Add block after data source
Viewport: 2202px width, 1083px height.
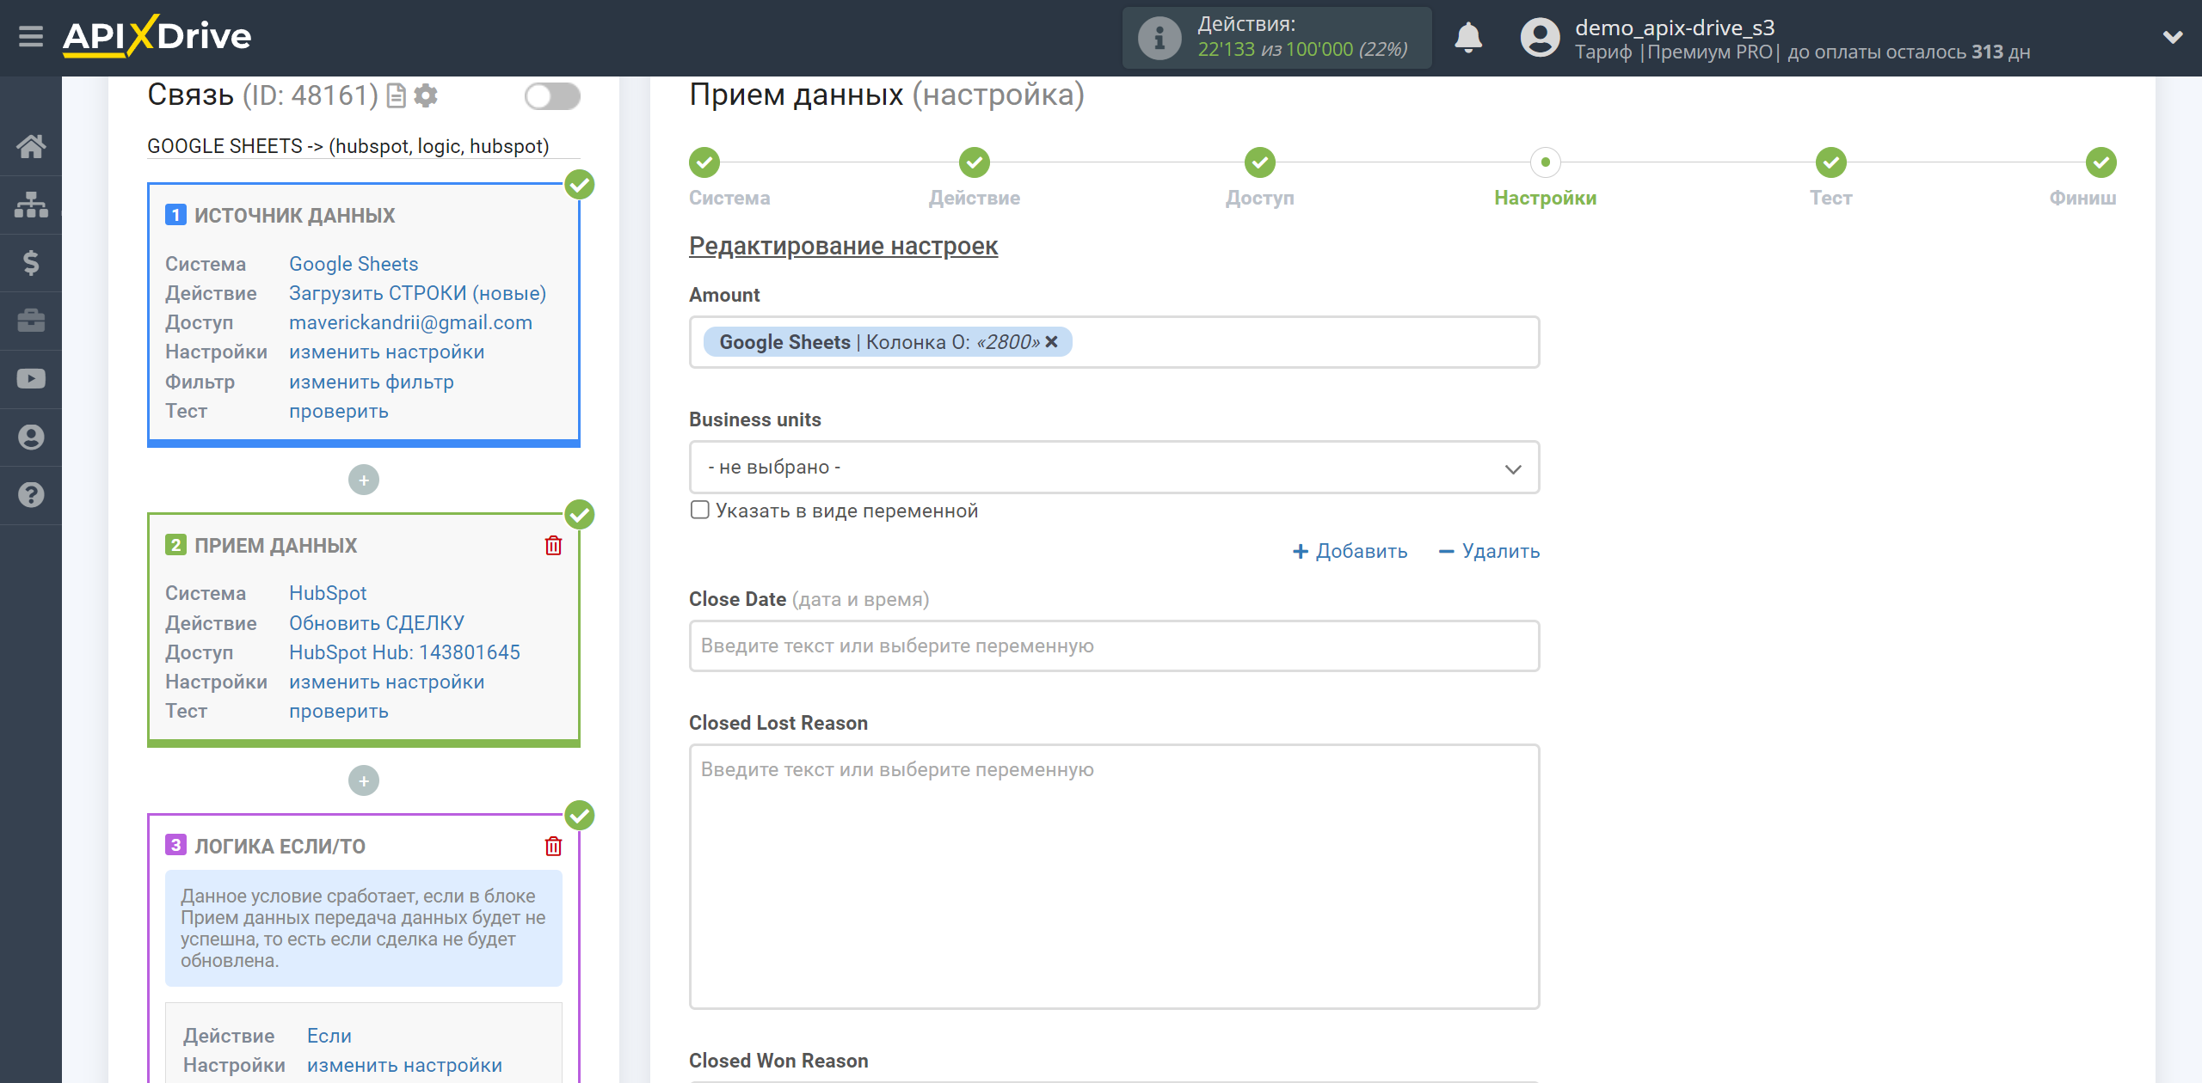pos(364,480)
